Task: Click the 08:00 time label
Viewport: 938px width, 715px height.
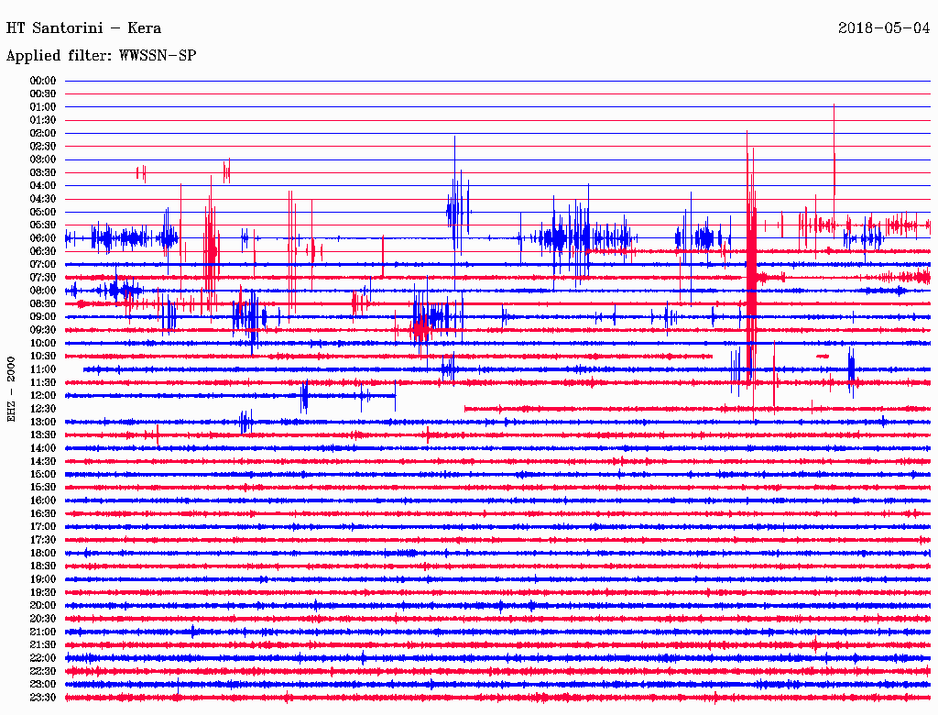Action: pos(43,291)
